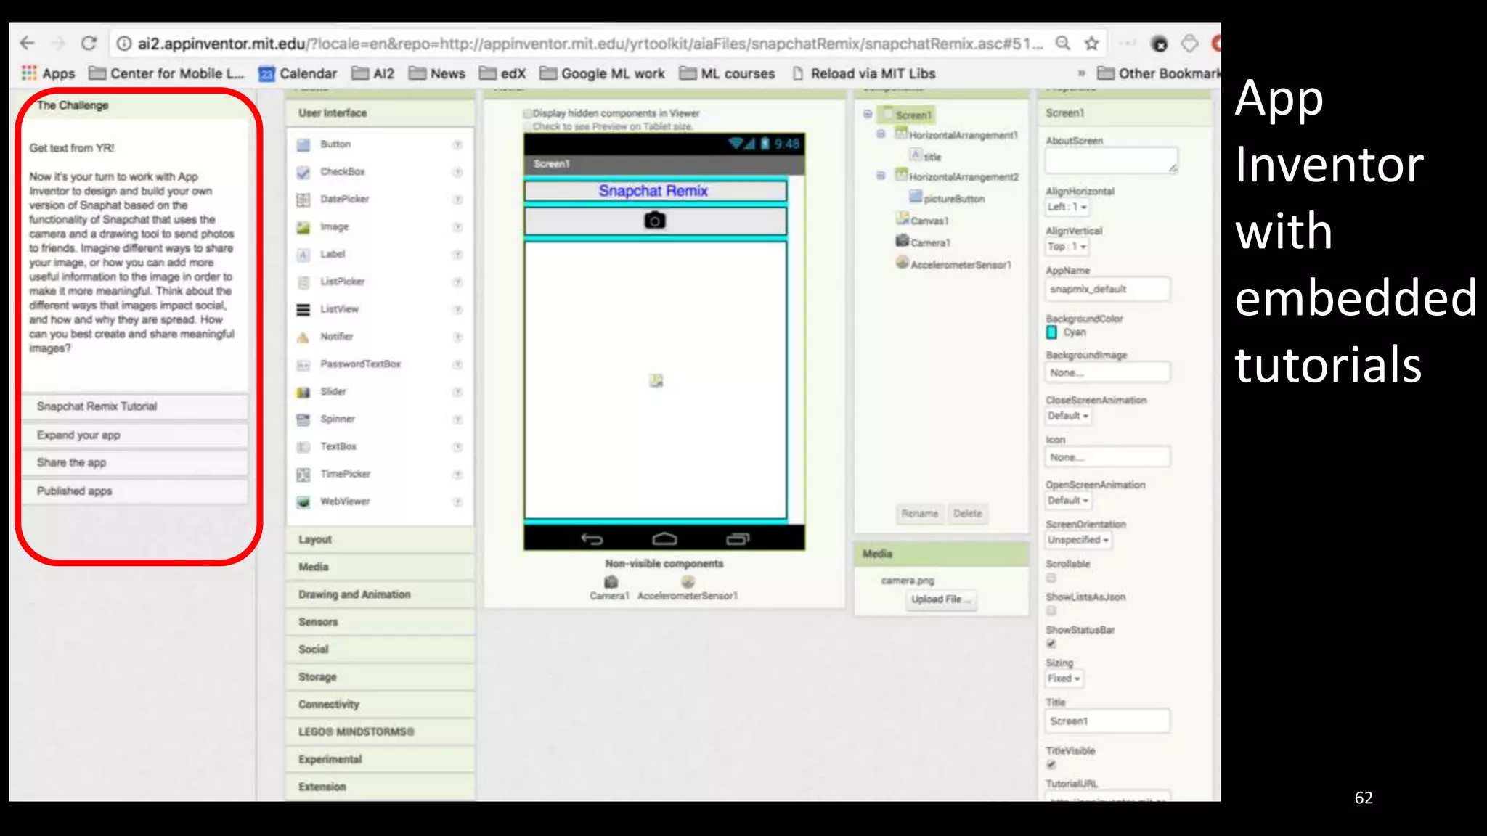Click the magnifier icon in address bar

point(1063,44)
